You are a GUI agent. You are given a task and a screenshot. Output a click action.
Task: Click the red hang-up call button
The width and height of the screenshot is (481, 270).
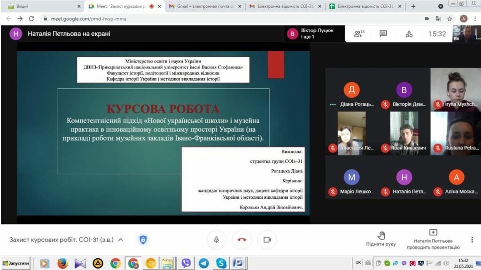242,240
